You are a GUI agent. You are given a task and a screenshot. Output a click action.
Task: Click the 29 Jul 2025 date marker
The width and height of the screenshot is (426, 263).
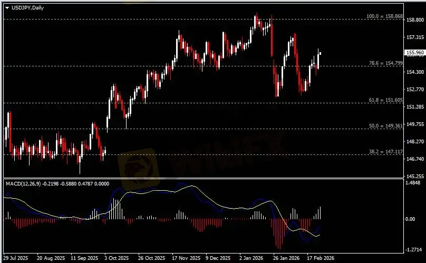15,259
